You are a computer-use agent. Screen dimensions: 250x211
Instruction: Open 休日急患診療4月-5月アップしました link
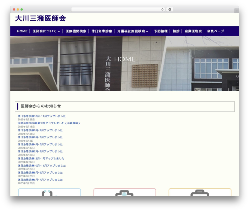[x=40, y=144]
